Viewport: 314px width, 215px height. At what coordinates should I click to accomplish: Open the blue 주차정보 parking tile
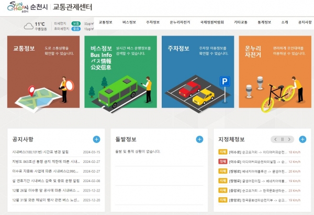click(x=198, y=72)
